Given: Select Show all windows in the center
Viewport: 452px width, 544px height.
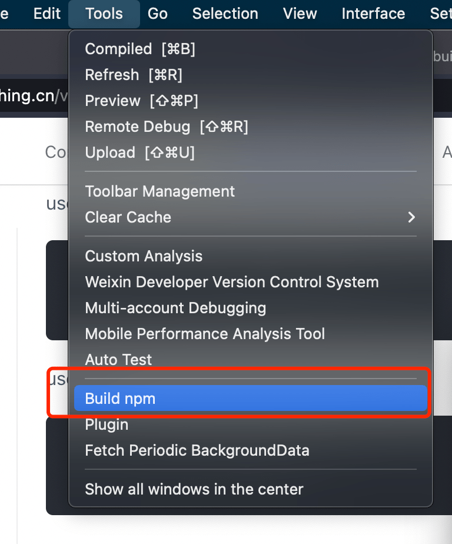Looking at the screenshot, I should [194, 489].
